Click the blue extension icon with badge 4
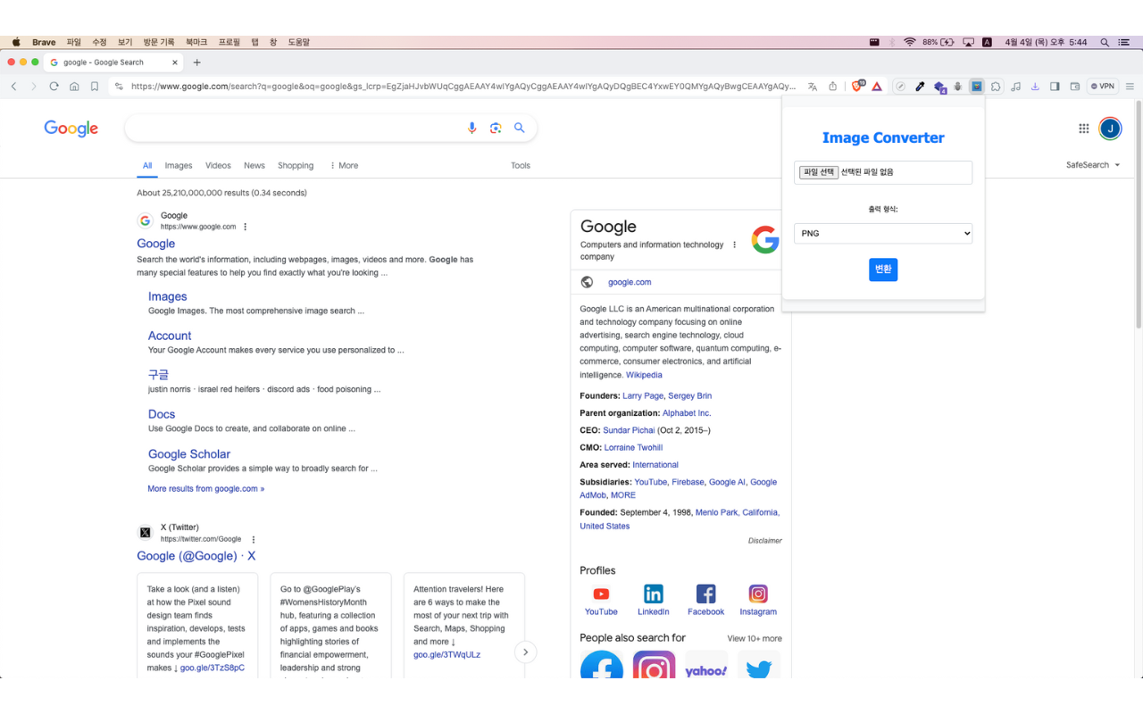The image size is (1143, 714). click(939, 87)
